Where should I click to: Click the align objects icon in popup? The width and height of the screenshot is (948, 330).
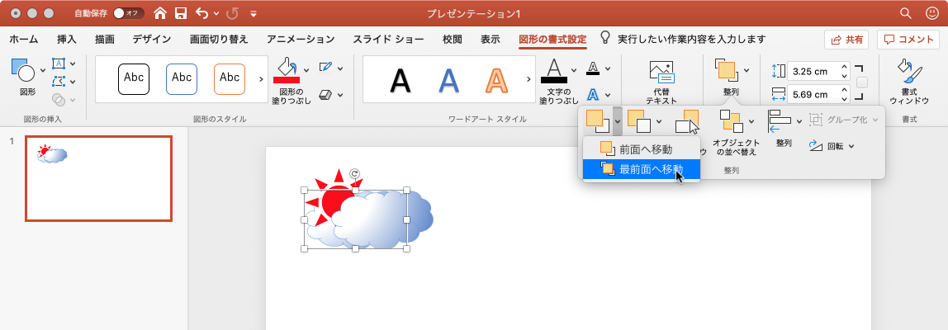780,121
